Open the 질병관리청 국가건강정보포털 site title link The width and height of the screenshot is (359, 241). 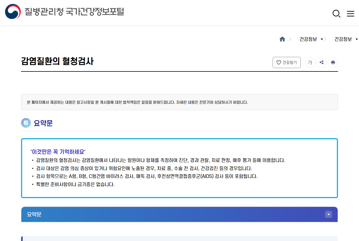click(x=74, y=11)
